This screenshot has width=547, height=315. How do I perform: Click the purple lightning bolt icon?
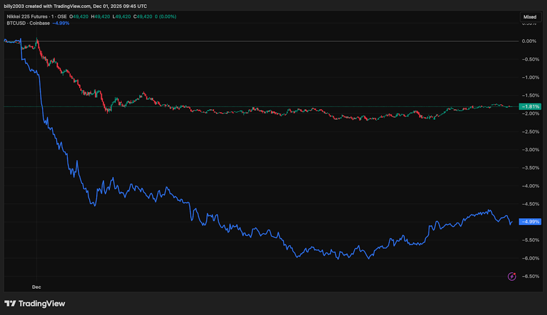pyautogui.click(x=512, y=276)
